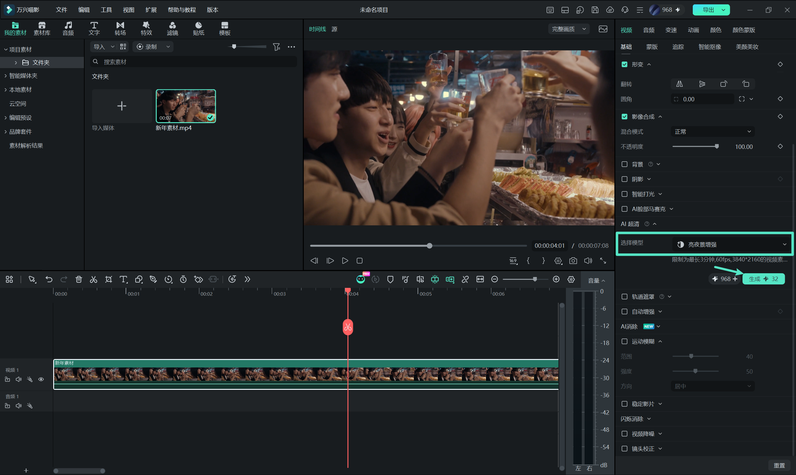Take a snapshot with the camera icon

click(573, 261)
